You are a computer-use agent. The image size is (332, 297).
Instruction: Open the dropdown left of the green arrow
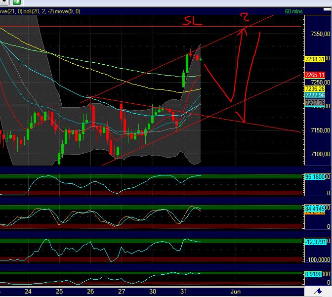(x=4, y=2)
